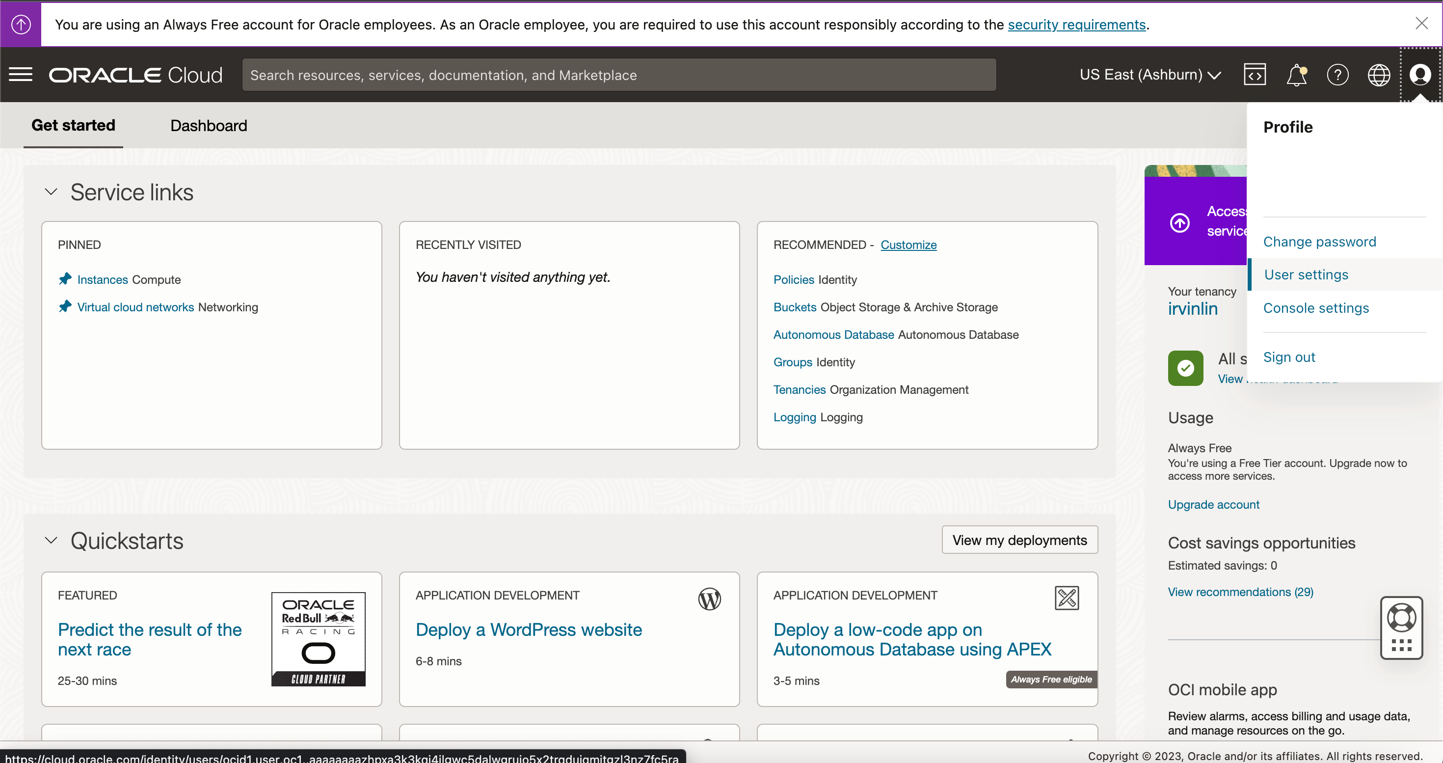
Task: Click the APEX low-code app icon
Action: coord(1067,599)
